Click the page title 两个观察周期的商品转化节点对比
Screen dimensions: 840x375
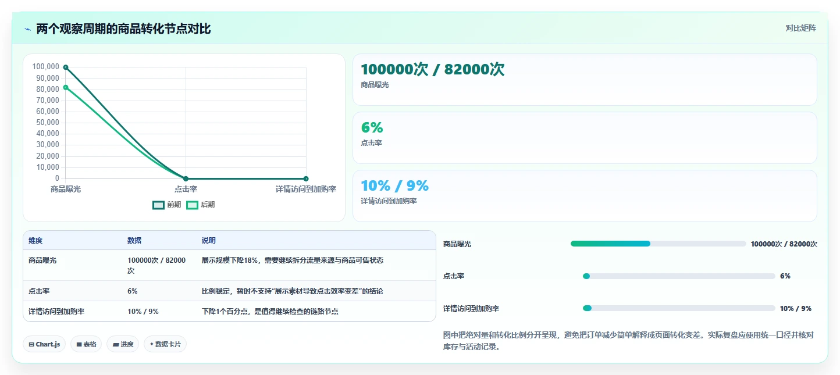click(x=123, y=28)
